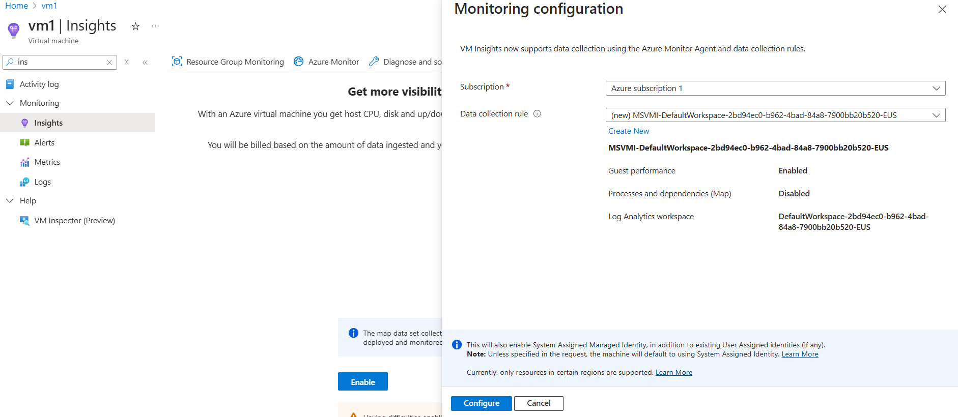Click the Alerts icon in sidebar
This screenshot has width=958, height=417.
click(x=24, y=142)
